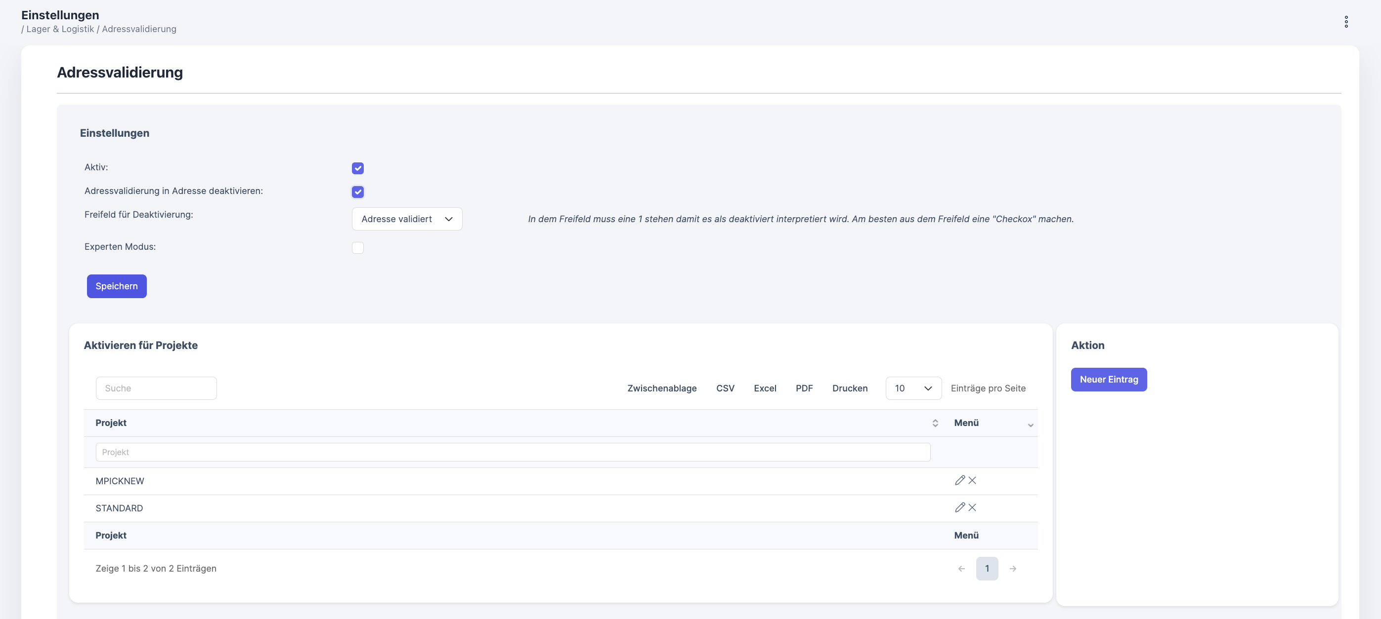Expand the Menü column chevron
This screenshot has height=619, width=1381.
(1030, 425)
